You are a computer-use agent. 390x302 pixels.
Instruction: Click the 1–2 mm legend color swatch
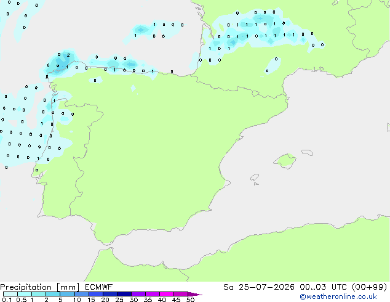pos(39,294)
